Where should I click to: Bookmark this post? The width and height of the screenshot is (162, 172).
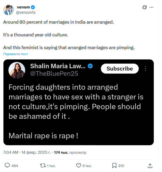pyautogui.click(x=114, y=166)
